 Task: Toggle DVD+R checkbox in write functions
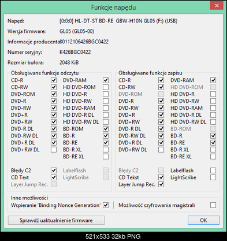pyautogui.click(x=161, y=115)
